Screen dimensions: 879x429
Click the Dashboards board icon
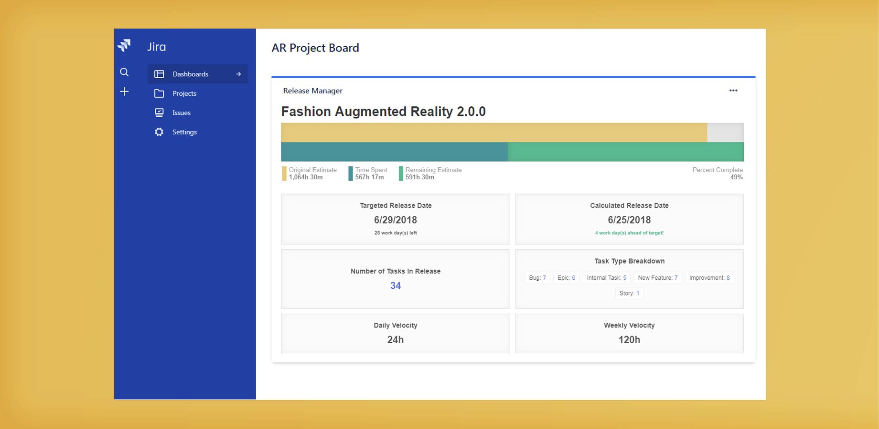tap(159, 74)
